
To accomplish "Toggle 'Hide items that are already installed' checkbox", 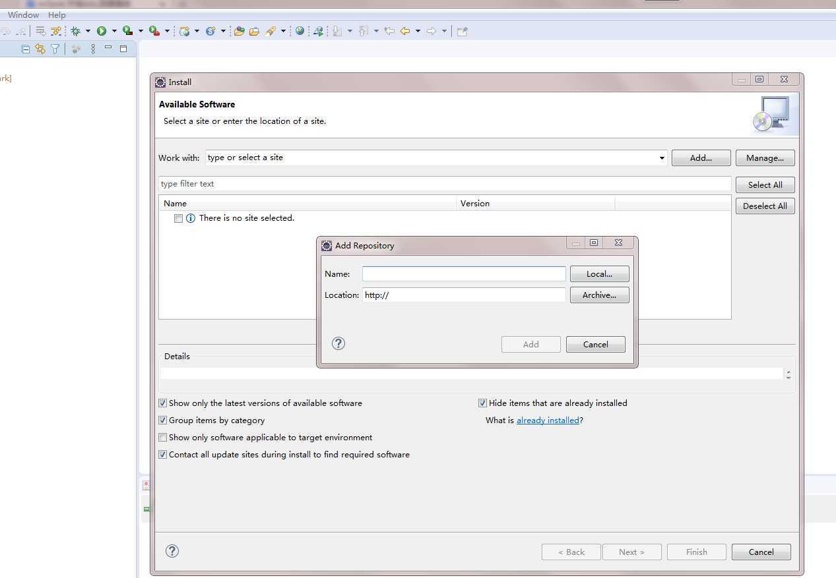I will 482,403.
